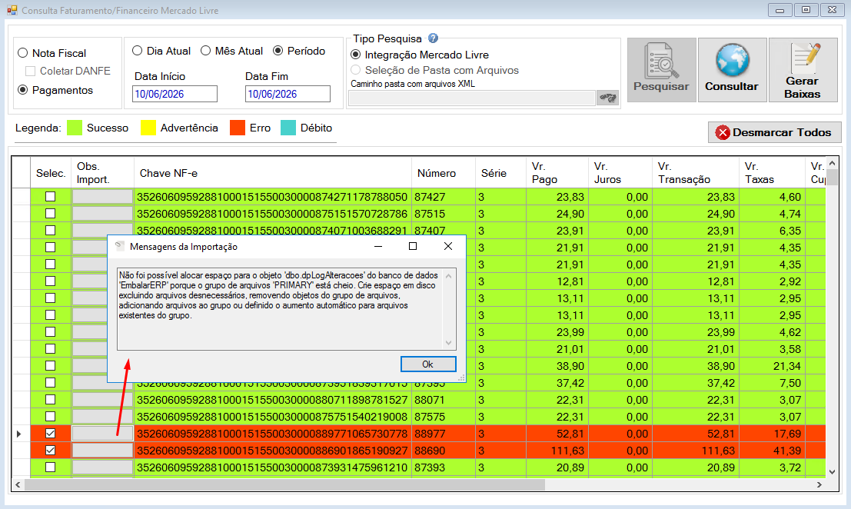Click key cell ending in 1865190927
Image resolution: width=851 pixels, height=509 pixels.
273,450
